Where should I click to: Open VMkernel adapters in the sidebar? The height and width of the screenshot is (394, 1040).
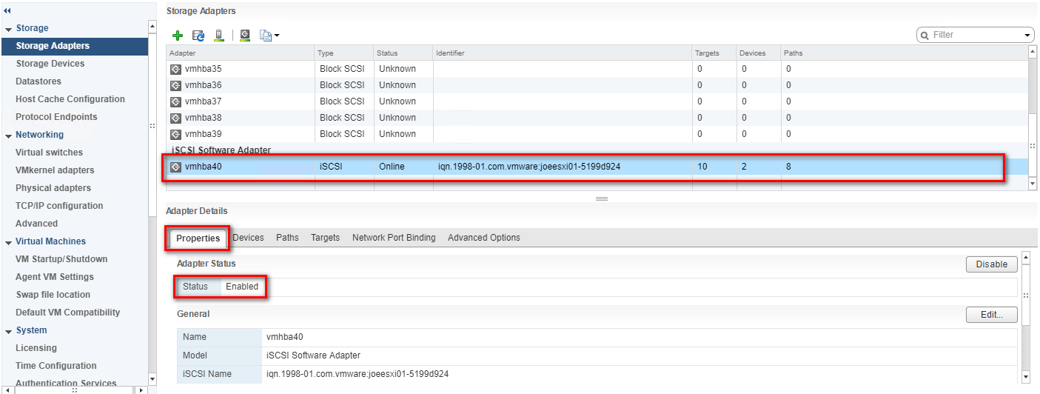pyautogui.click(x=55, y=170)
